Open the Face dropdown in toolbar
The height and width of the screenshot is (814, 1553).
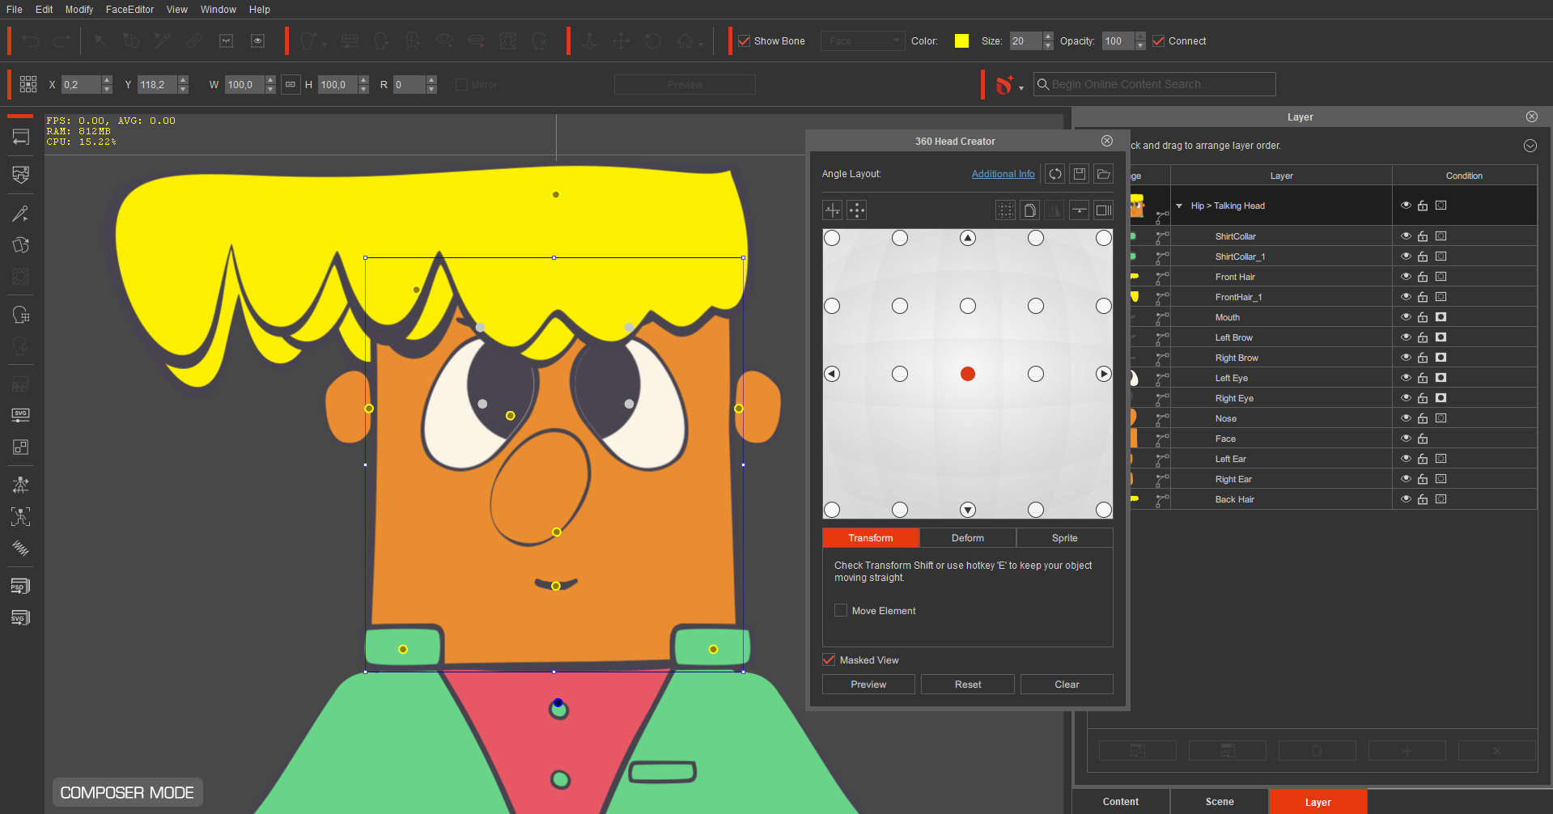(863, 41)
